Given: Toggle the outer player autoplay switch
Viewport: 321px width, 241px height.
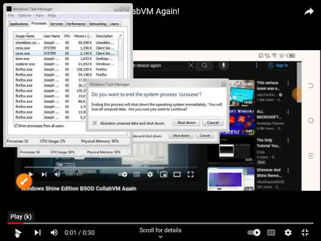Looking at the screenshot, I should click(254, 233).
